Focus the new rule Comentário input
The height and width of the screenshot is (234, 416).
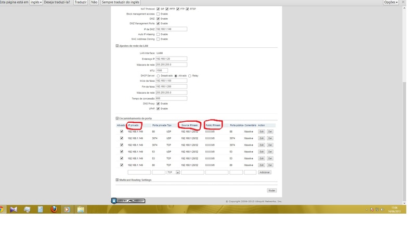(250, 172)
